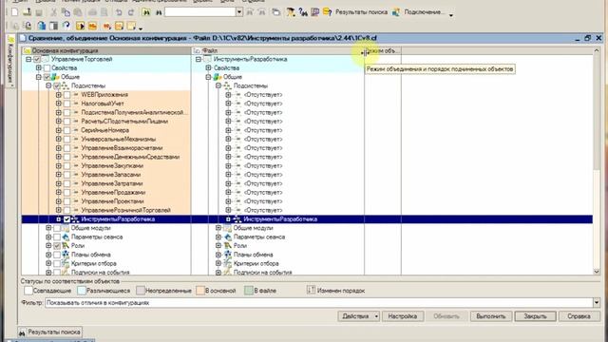Screen dimensions: 608x342
Task: Collapse the УправлениеТорговлей root node
Action: coord(28,59)
